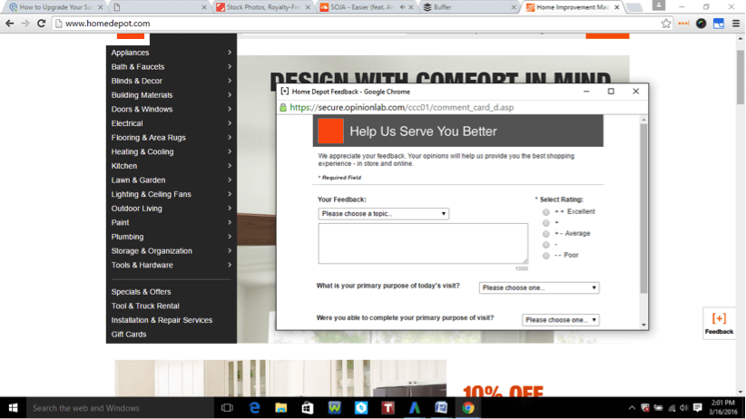This screenshot has height=419, width=746.
Task: Launch Microsoft Edge from taskbar
Action: (254, 408)
